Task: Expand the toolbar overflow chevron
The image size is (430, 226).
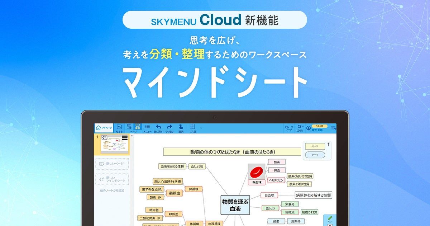Action: 201,128
